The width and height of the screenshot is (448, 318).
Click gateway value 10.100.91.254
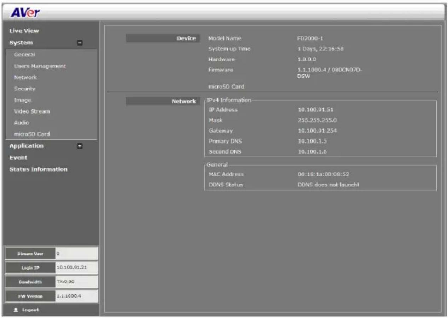click(x=317, y=131)
